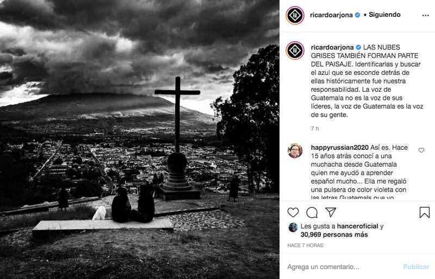Share post via paper plane icon

[x=331, y=212]
